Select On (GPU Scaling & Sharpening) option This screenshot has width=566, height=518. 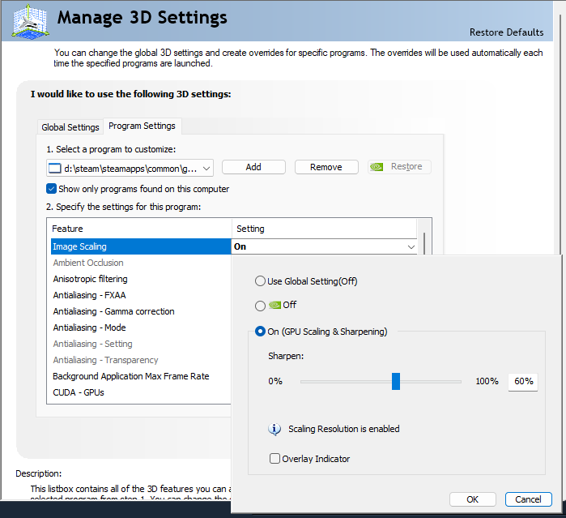coord(260,331)
